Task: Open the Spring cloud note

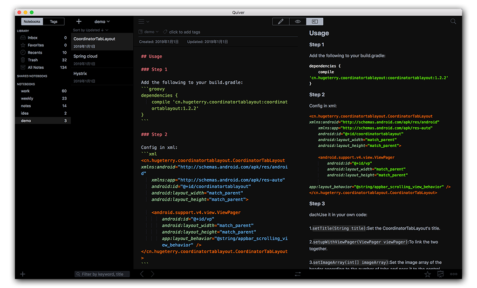Action: coord(102,59)
